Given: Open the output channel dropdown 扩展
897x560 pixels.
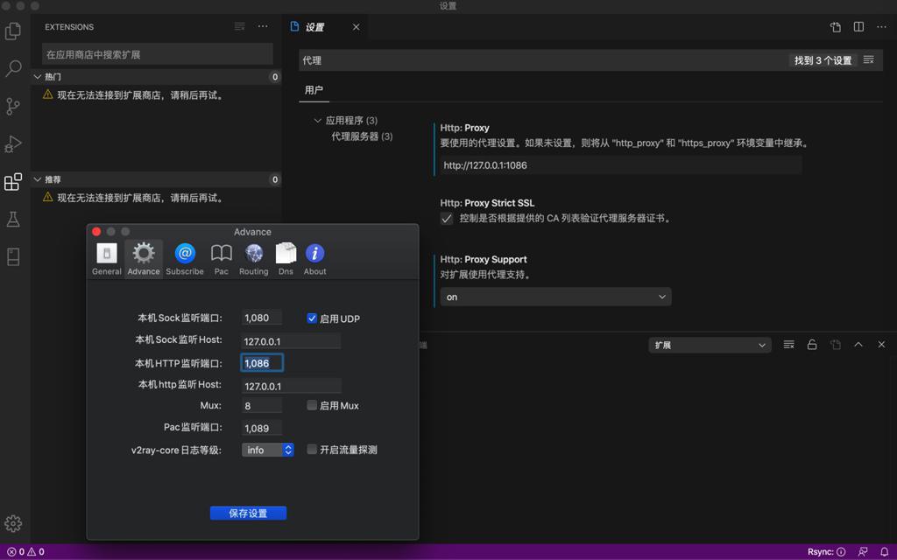Looking at the screenshot, I should tap(710, 345).
